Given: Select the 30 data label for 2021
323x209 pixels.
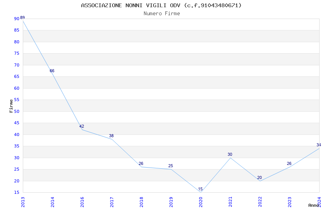Looking at the screenshot, I should [x=230, y=154].
